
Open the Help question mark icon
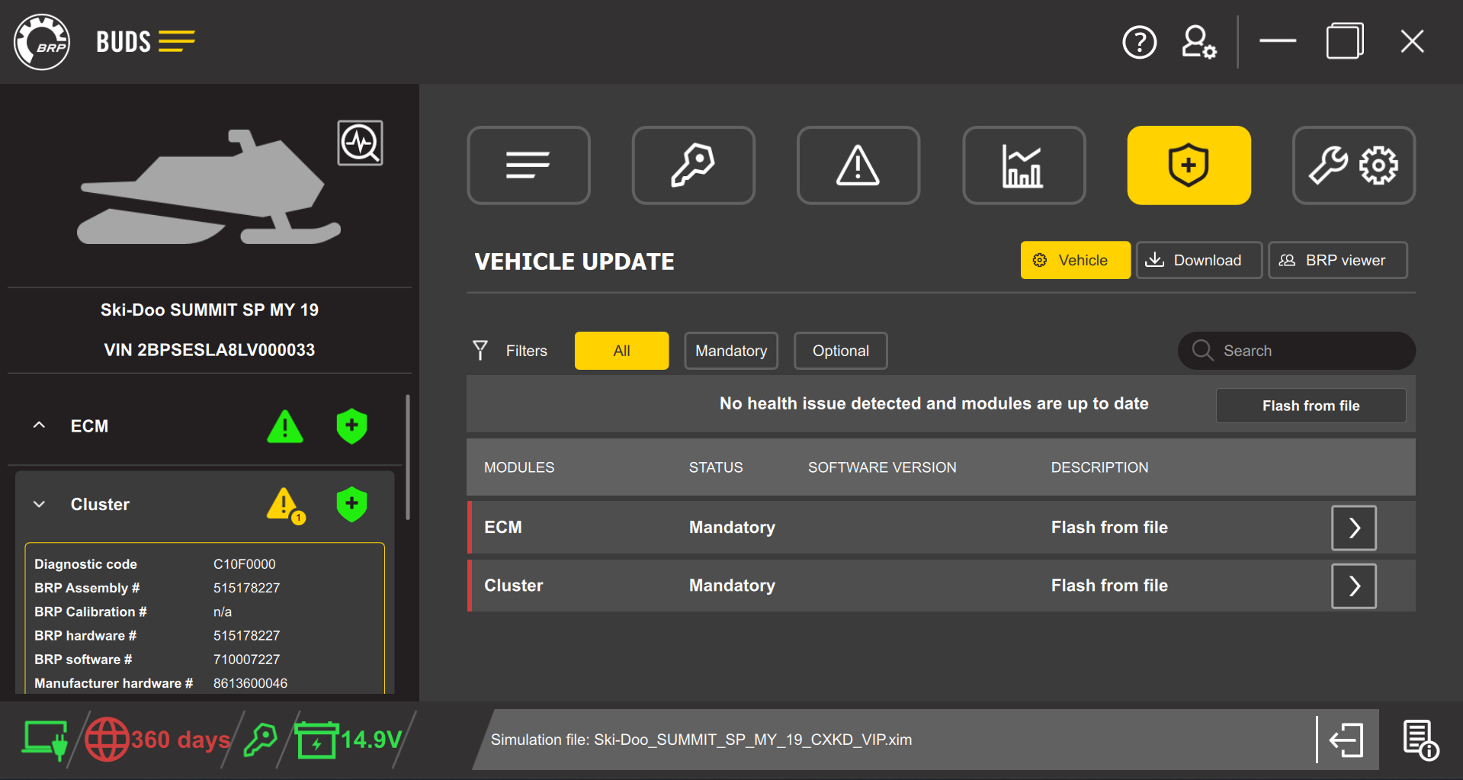pos(1139,42)
